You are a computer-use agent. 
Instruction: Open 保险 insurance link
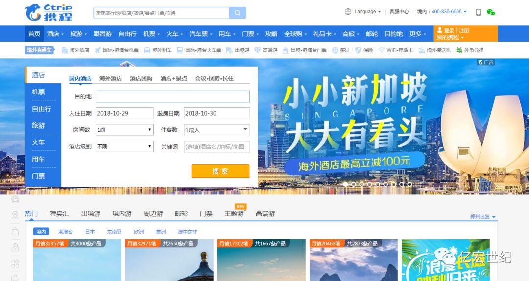point(364,50)
